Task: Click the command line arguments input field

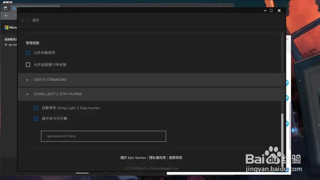Action: click(104, 136)
